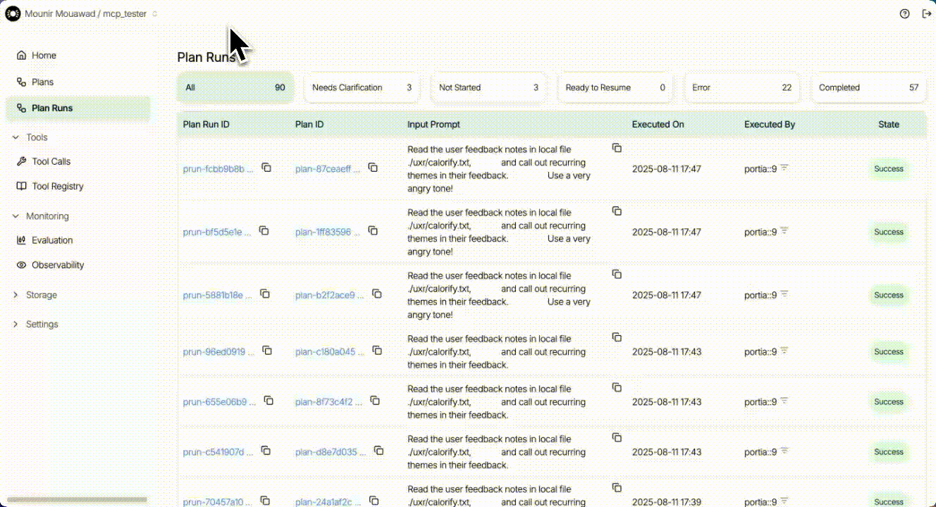936x507 pixels.
Task: Filter by executor in prun-fcbb9b8b row
Action: [784, 168]
